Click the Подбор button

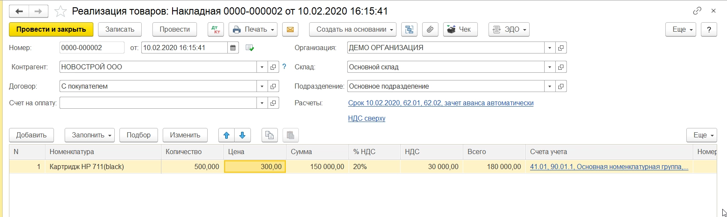138,135
